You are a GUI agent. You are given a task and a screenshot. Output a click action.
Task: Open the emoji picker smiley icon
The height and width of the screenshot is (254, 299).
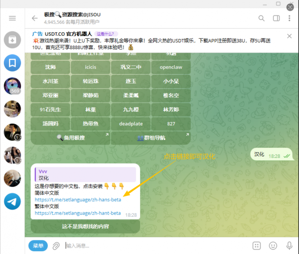pos(273,246)
